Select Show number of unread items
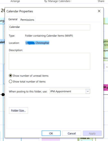Viewport: 108px width, 141px height. (x=10, y=76)
